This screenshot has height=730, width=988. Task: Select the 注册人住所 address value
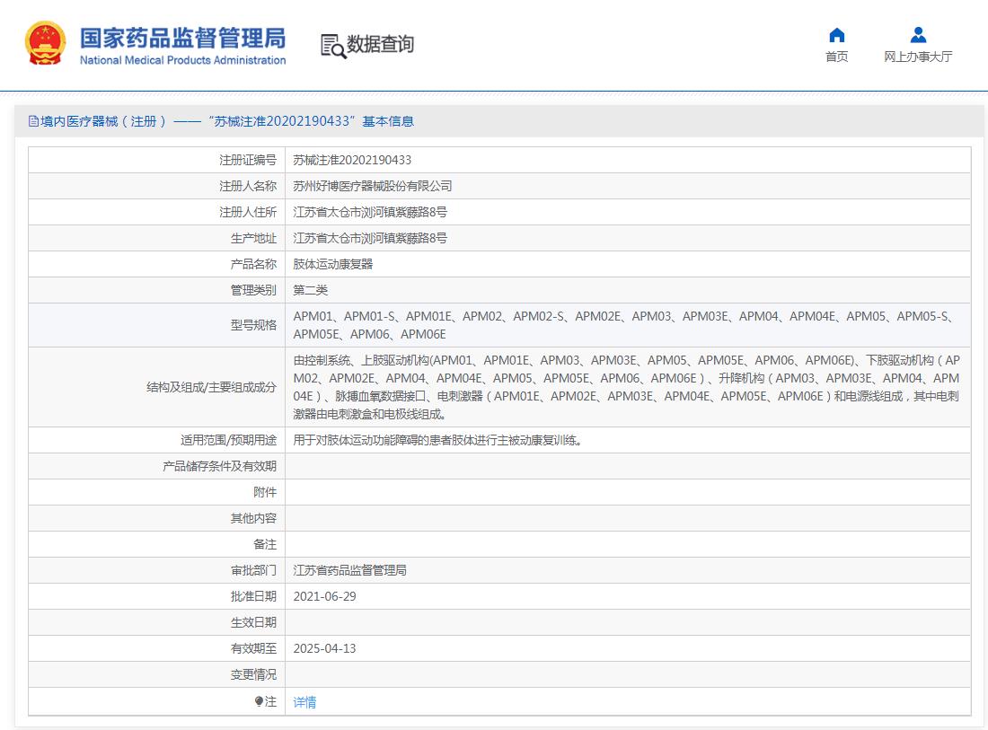(370, 212)
